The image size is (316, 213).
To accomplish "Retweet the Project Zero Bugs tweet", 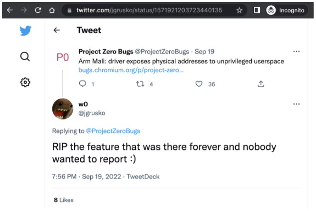I will point(140,84).
